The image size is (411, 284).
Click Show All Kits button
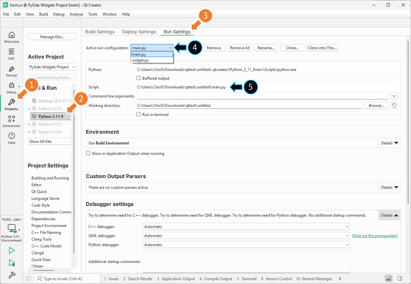[x=50, y=141]
